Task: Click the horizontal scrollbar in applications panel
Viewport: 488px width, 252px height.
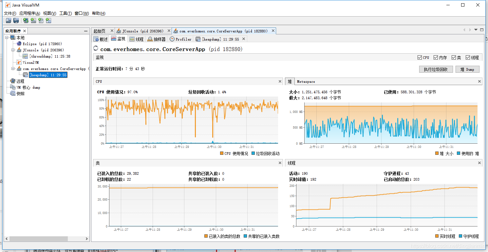Action: coord(39,239)
